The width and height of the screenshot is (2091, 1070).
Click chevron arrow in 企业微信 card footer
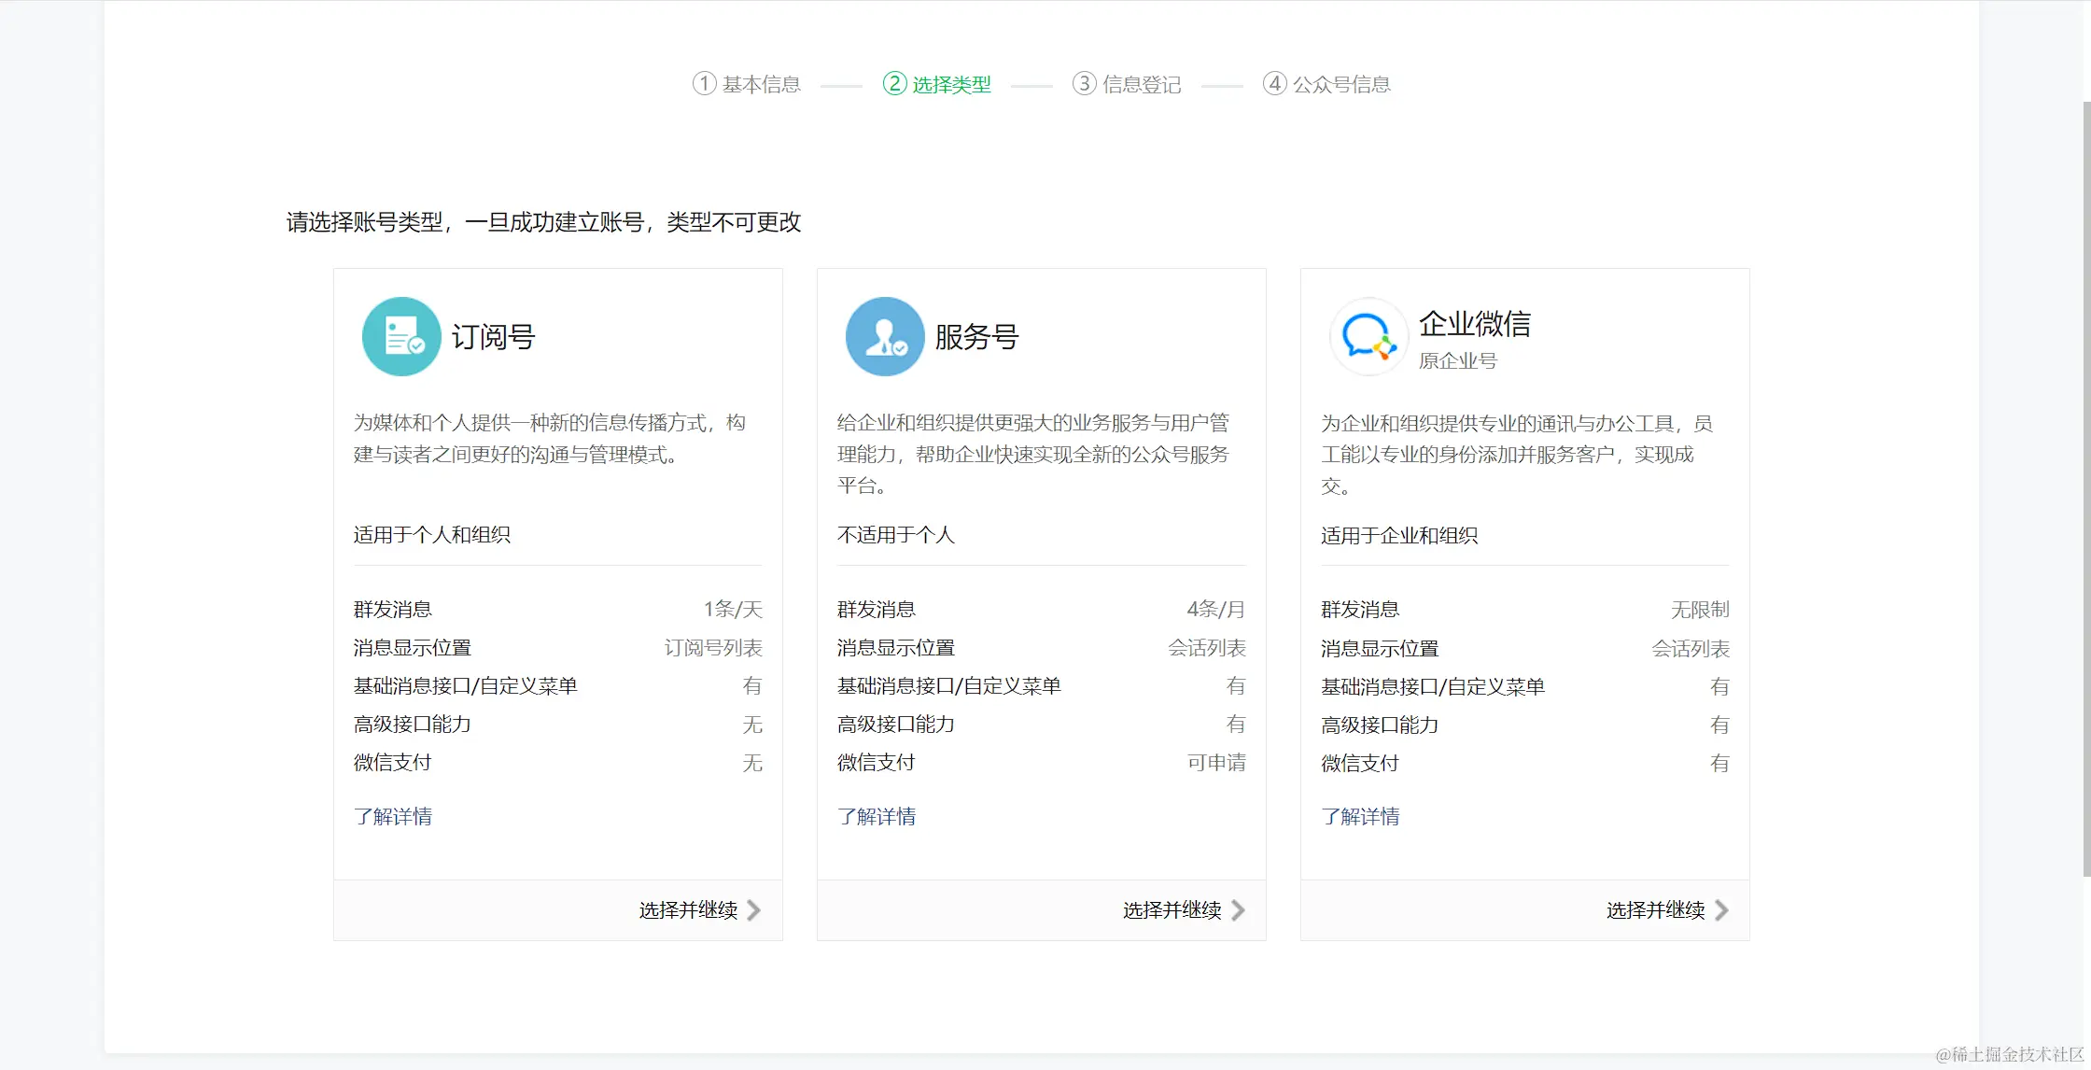[x=1721, y=910]
